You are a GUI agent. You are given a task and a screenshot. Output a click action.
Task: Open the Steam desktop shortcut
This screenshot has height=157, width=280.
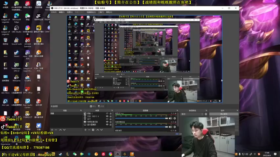pos(16,54)
